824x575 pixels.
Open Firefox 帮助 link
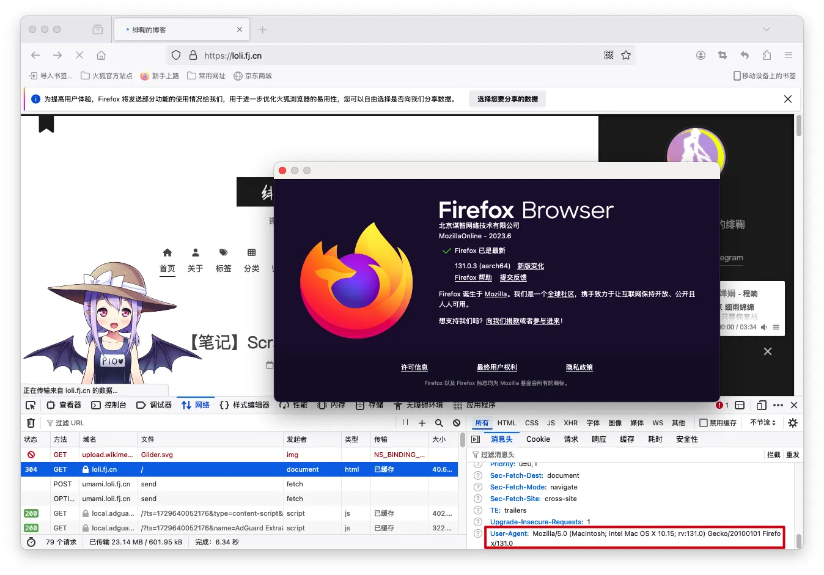point(473,277)
